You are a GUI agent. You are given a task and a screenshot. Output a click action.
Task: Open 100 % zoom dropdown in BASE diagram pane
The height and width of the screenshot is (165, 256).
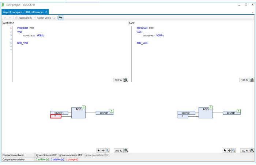244,150
